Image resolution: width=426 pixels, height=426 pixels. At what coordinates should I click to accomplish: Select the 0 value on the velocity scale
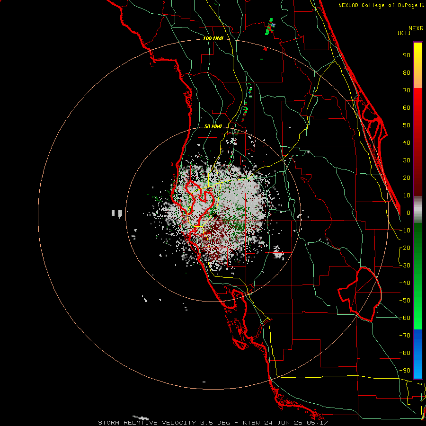pyautogui.click(x=408, y=213)
